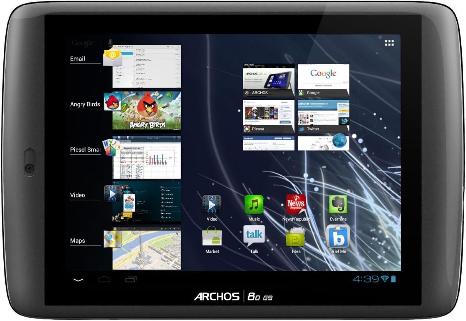The image size is (466, 321).
Task: Open the Video app icon on home screen
Action: (x=212, y=205)
